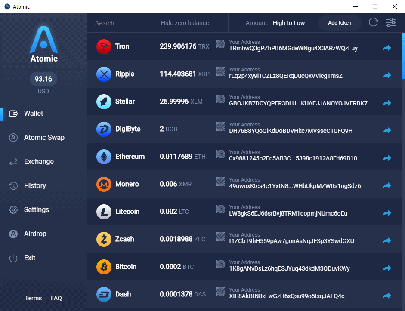This screenshot has height=311, width=405.
Task: Click the send arrow for Tron
Action: pyautogui.click(x=386, y=48)
